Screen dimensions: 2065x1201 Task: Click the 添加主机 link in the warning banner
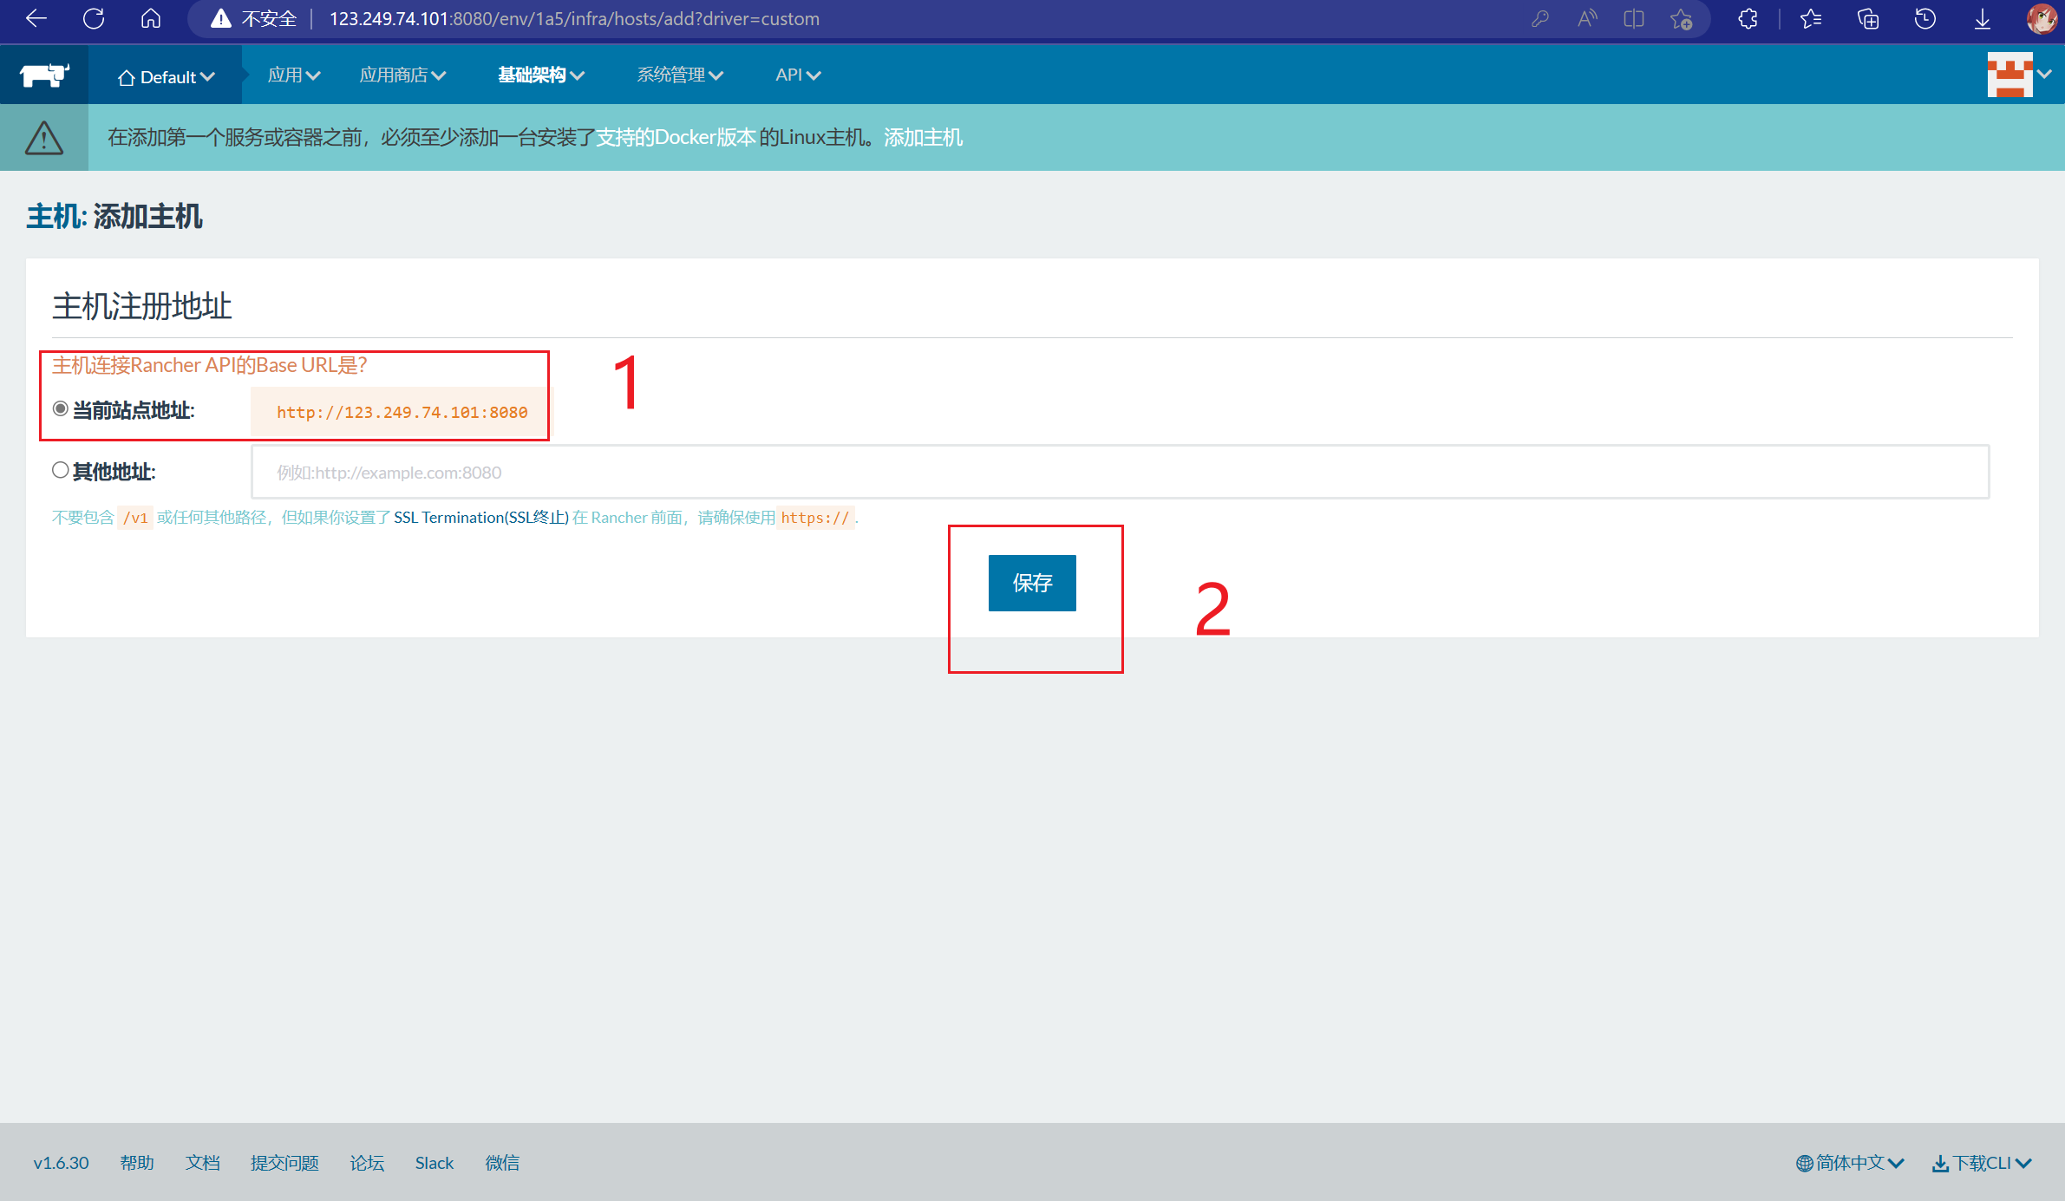(923, 137)
